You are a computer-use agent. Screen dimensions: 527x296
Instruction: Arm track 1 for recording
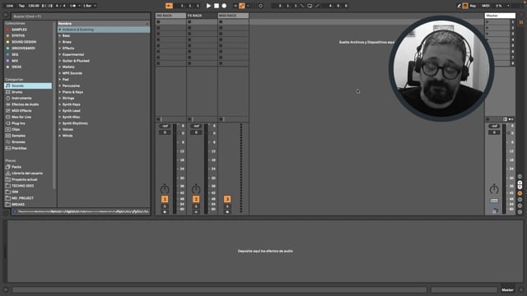tap(165, 212)
